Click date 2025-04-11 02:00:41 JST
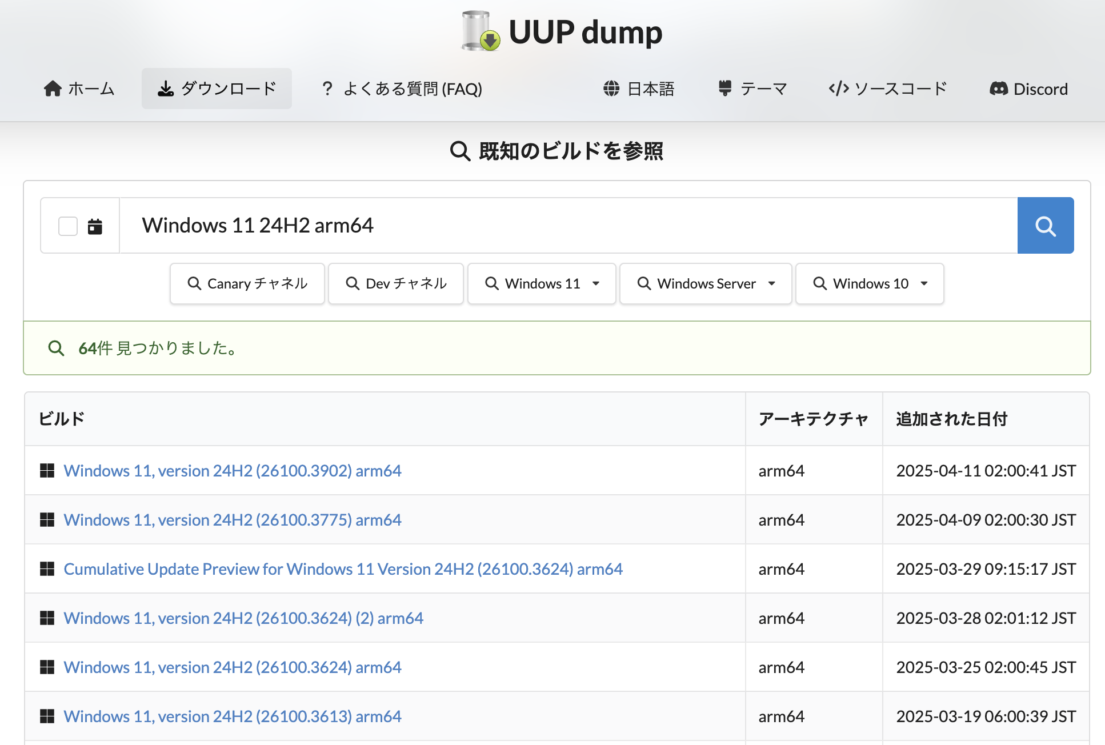 (x=986, y=471)
